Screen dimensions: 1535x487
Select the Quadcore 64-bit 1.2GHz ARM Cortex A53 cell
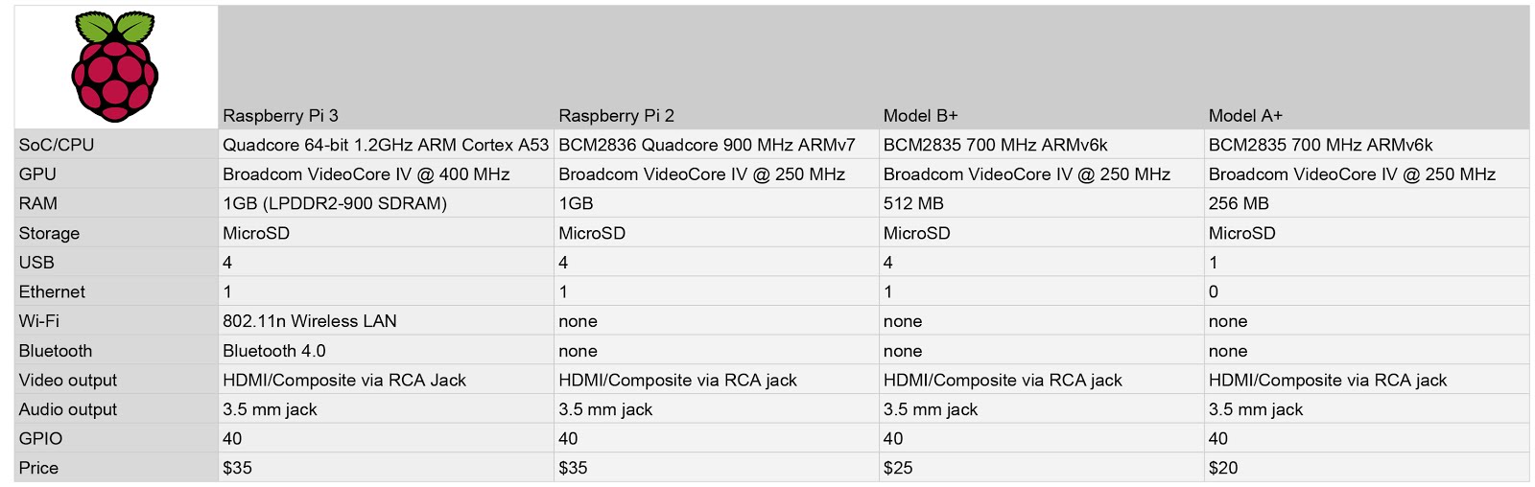(x=386, y=145)
